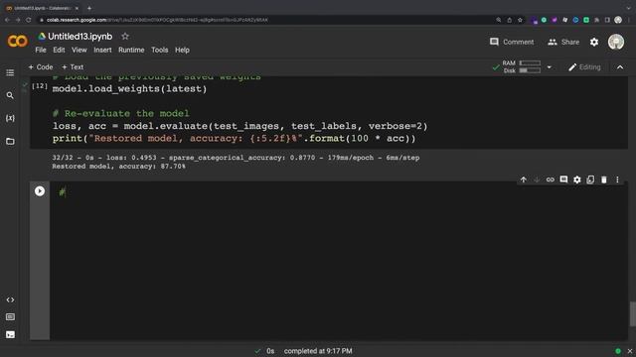Open the File menu
This screenshot has height=357, width=636.
pyautogui.click(x=41, y=51)
